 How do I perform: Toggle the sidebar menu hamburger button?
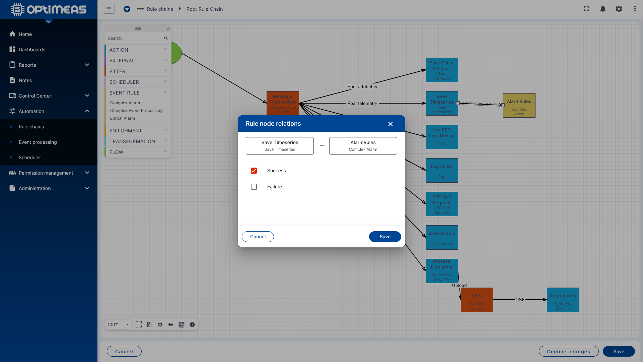point(109,9)
